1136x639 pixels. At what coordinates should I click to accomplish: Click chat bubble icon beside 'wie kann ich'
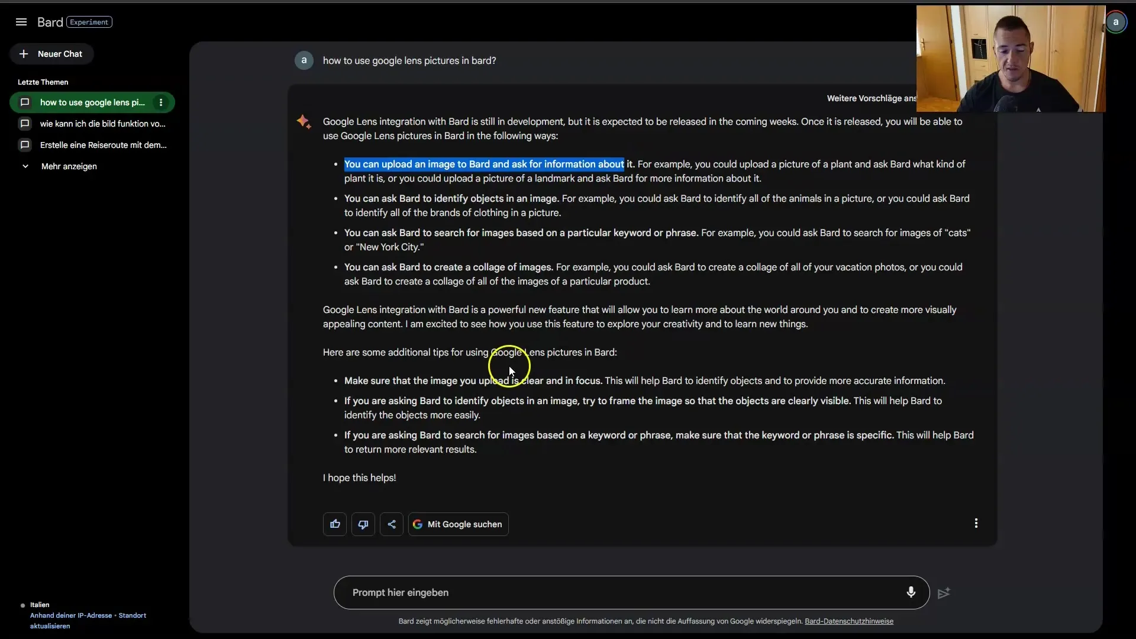coord(25,124)
